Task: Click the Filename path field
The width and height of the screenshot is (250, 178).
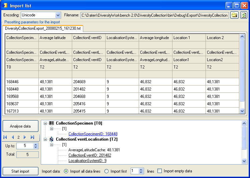Action: point(155,15)
